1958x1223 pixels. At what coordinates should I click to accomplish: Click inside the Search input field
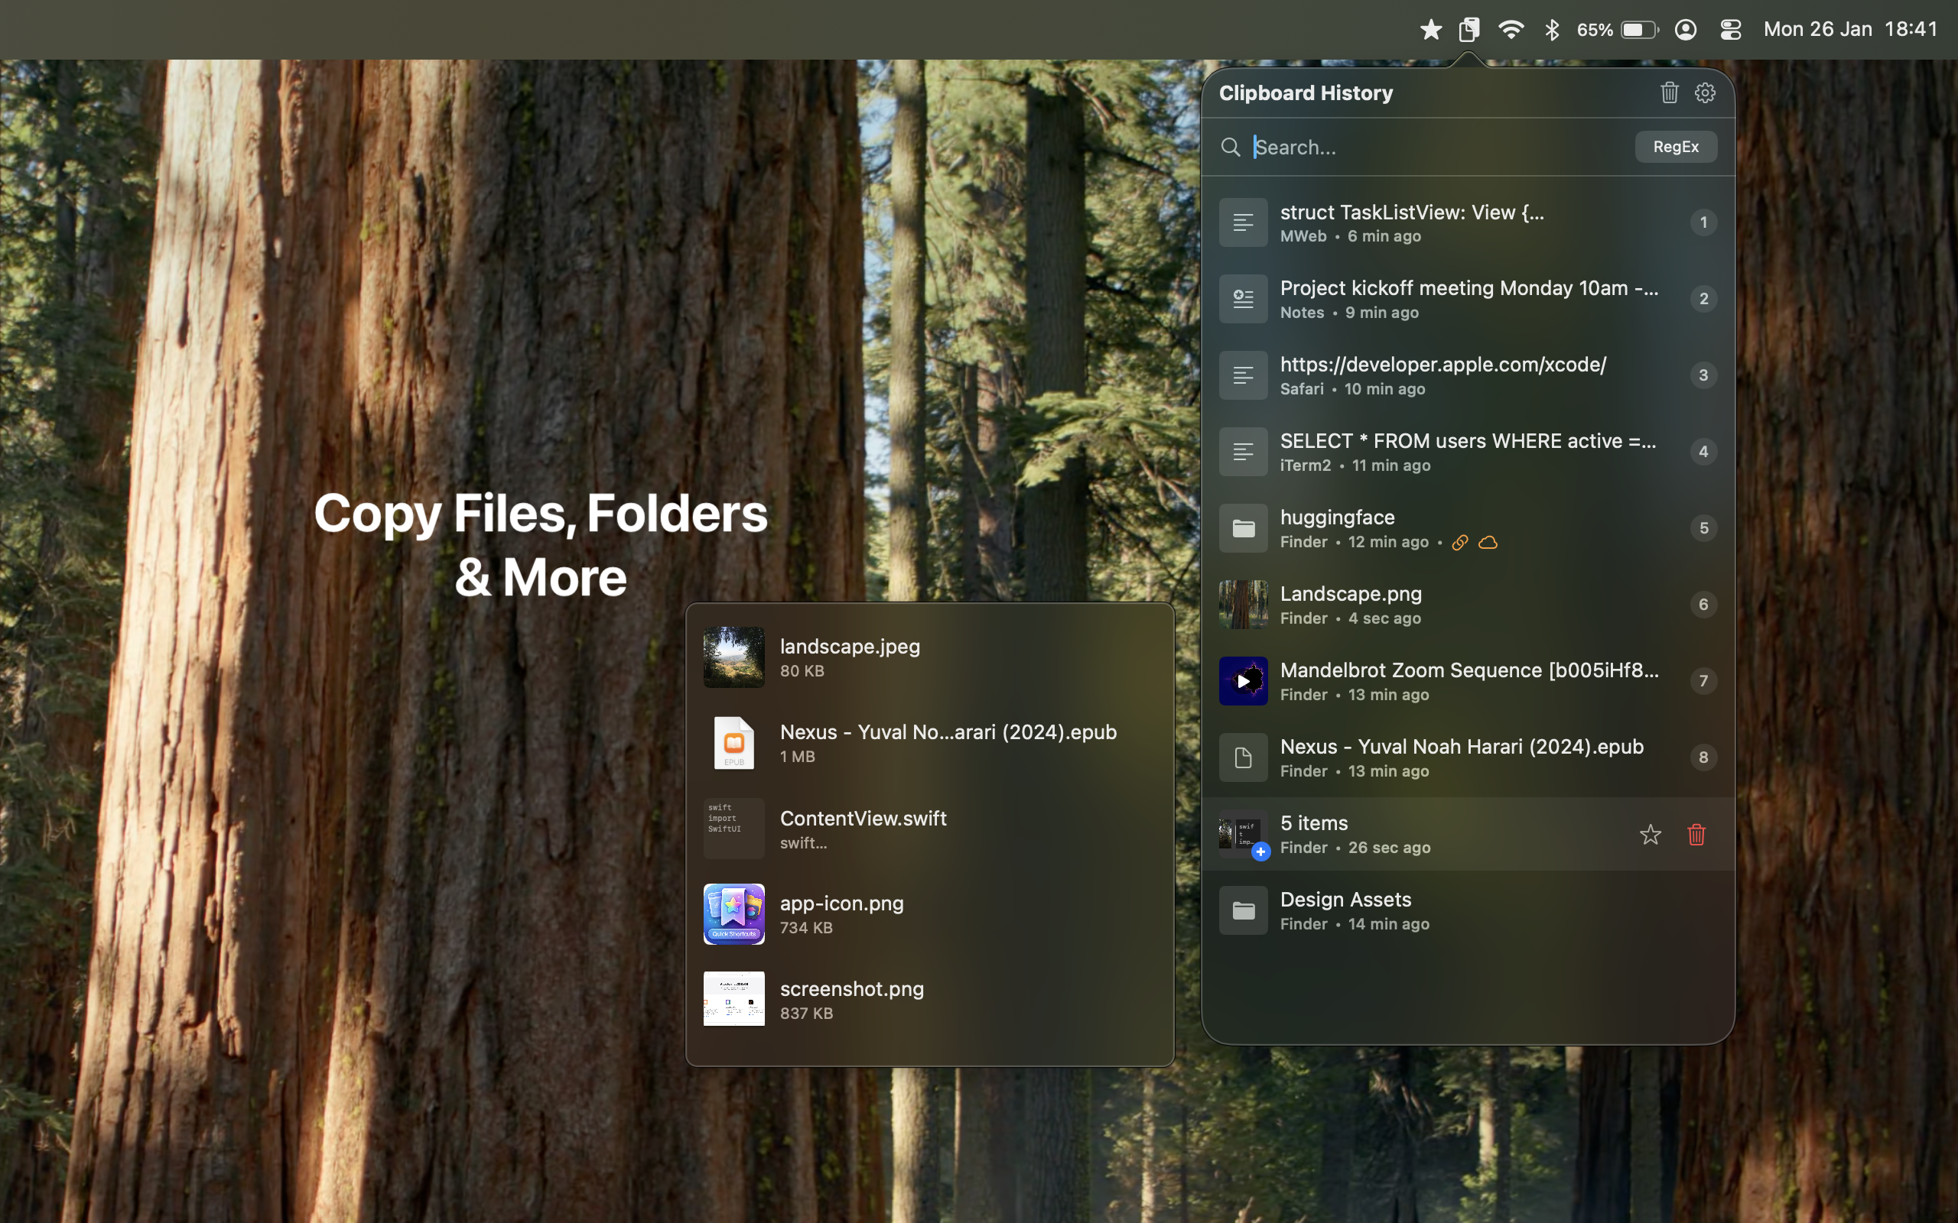(1416, 148)
